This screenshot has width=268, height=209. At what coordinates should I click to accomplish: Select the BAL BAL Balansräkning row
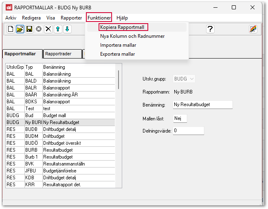pyautogui.click(x=60, y=74)
